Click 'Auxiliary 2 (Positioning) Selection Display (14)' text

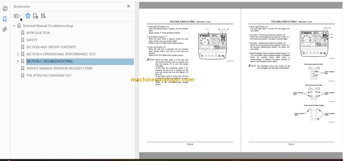[x=268, y=35]
